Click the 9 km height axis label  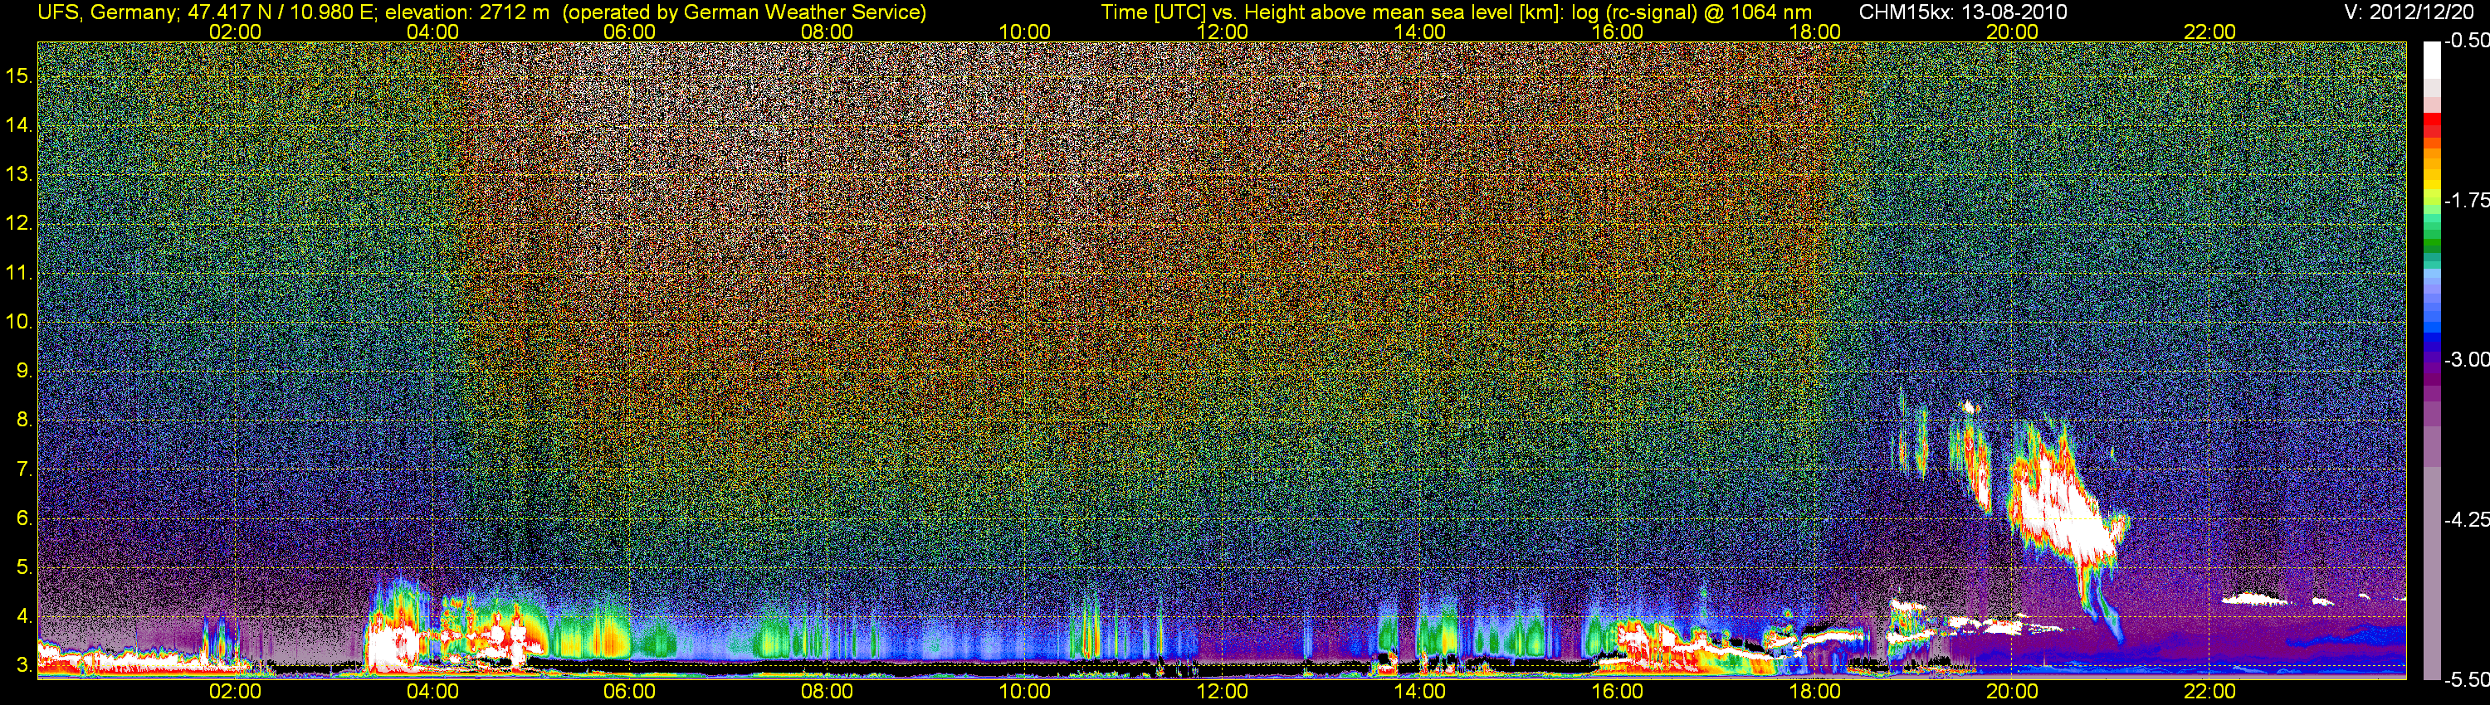pyautogui.click(x=24, y=371)
